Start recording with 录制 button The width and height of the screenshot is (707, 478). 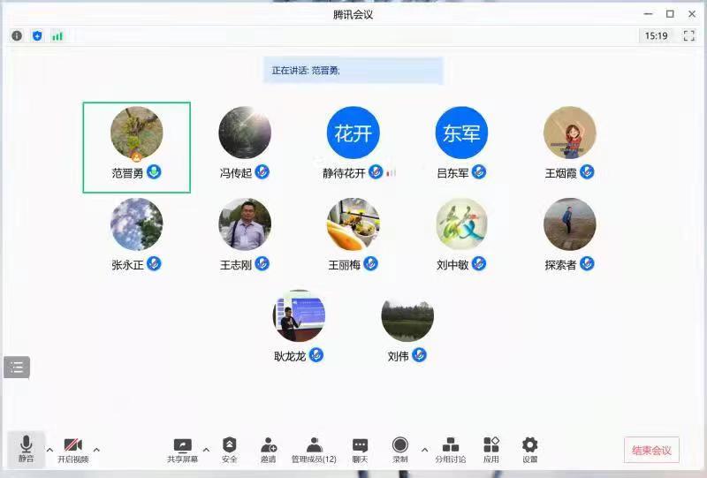coord(400,449)
